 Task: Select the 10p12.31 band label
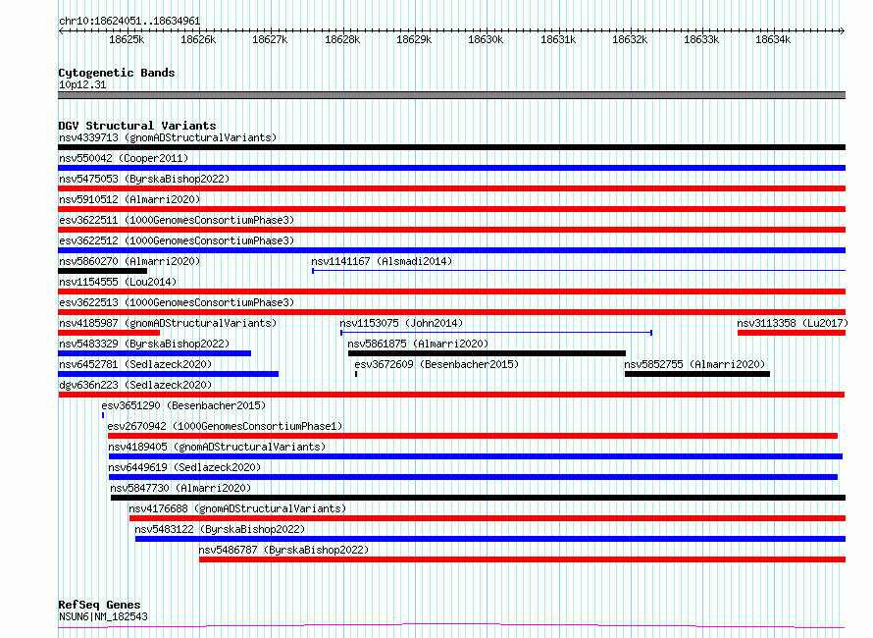[x=82, y=84]
